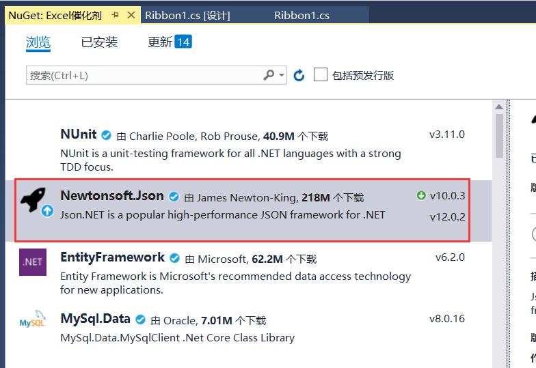Click the refresh icon beside the search box
Viewport: 536px width, 368px height.
pos(299,75)
